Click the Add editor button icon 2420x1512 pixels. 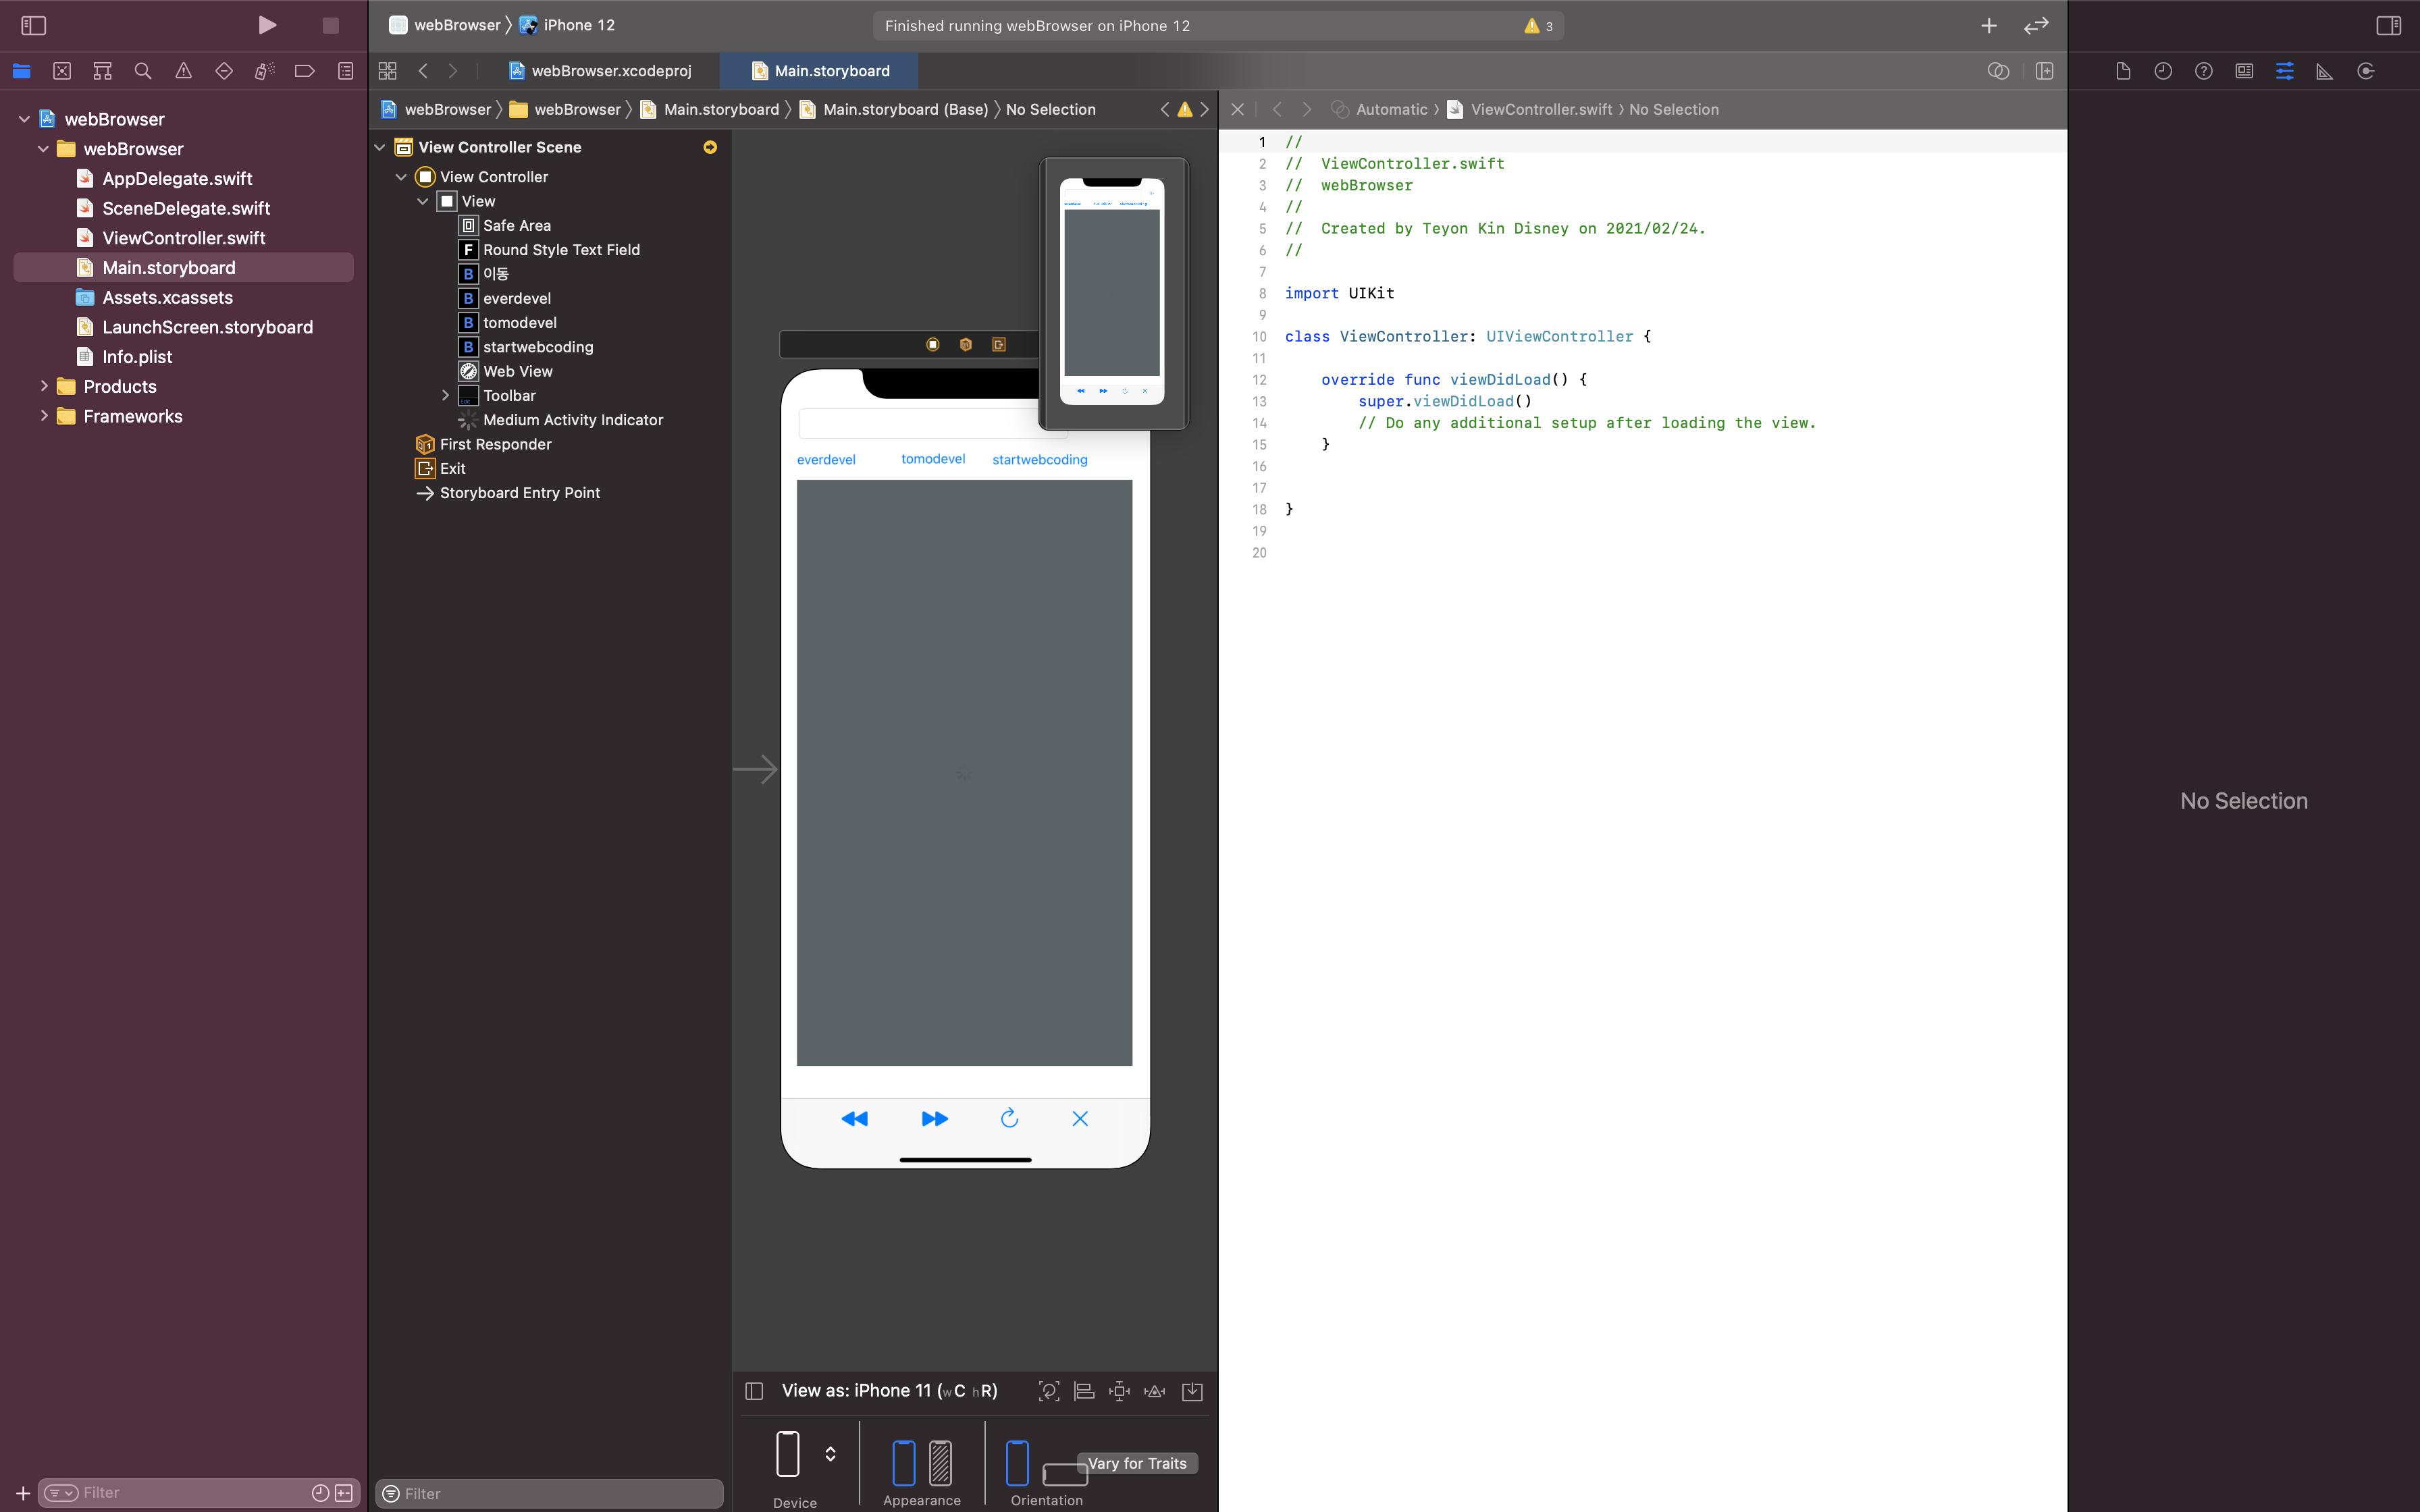1988,24
